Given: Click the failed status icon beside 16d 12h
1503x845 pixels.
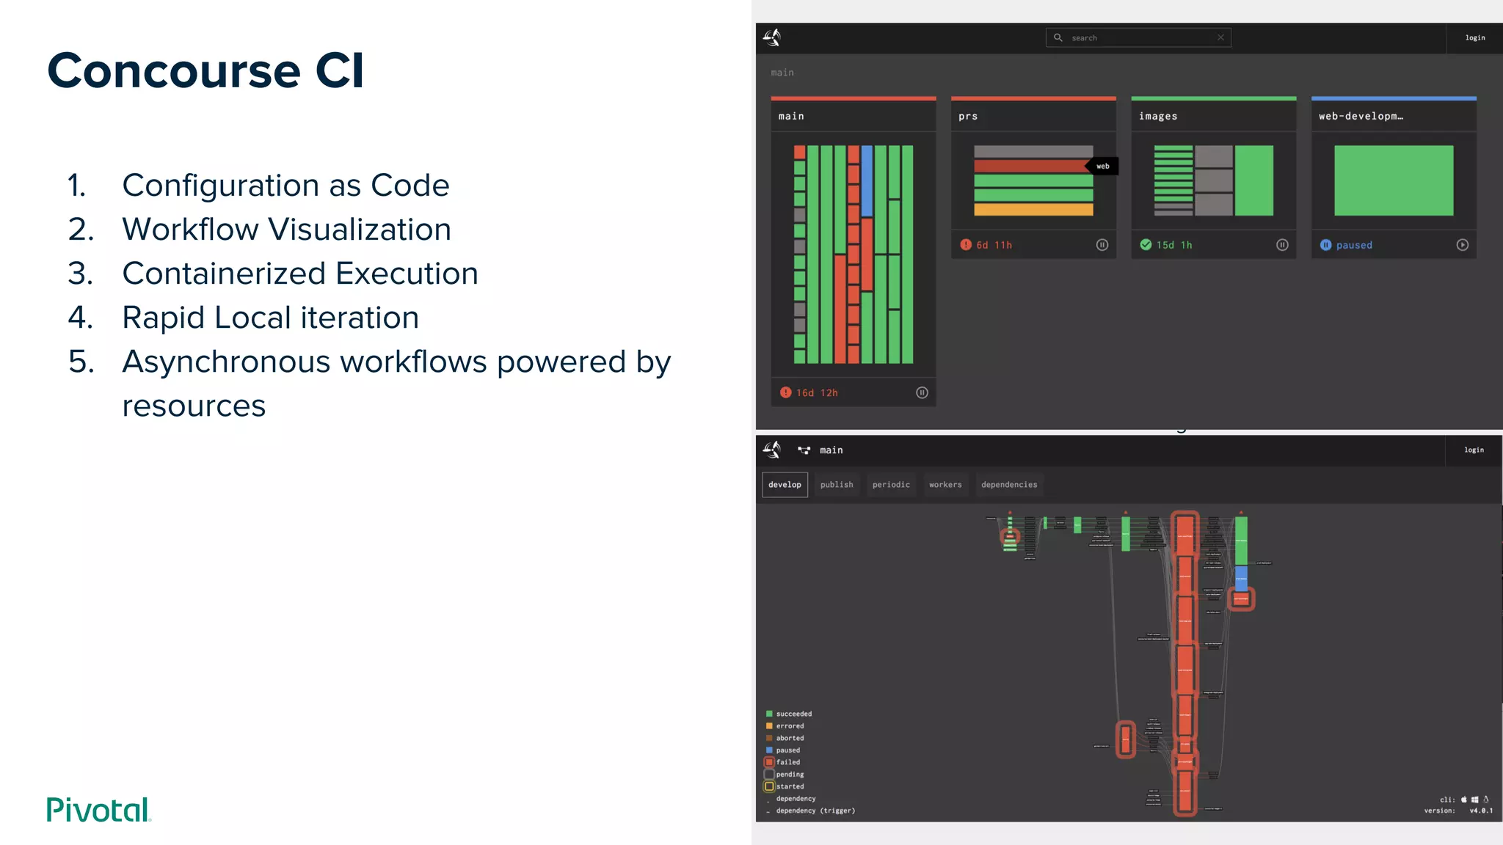Looking at the screenshot, I should tap(785, 392).
